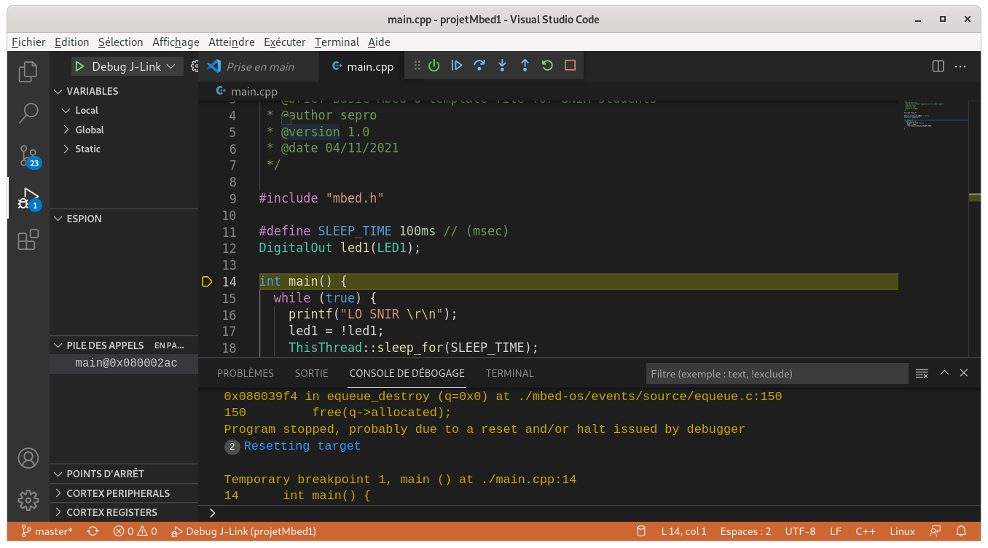
Task: Expand the POINTS D'ARRÊT section
Action: 124,474
